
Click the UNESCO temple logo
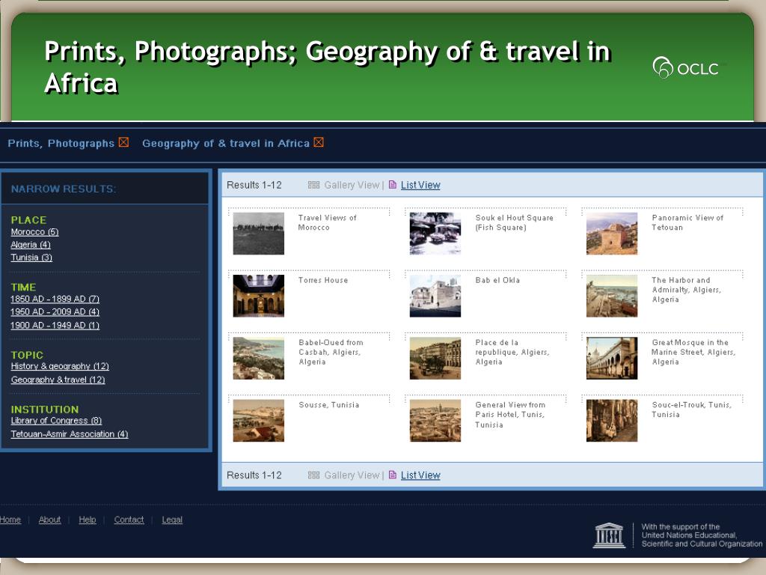pyautogui.click(x=609, y=535)
